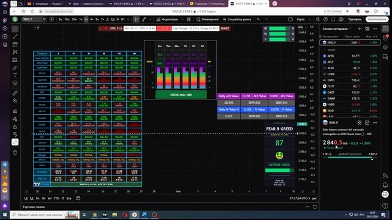392x220 pixels.
Task: Edit the note for IRUS.P details
Action: coord(367,122)
